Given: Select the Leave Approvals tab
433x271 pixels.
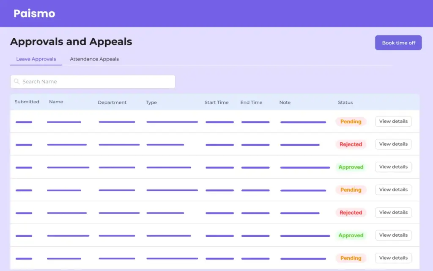Looking at the screenshot, I should click(36, 59).
